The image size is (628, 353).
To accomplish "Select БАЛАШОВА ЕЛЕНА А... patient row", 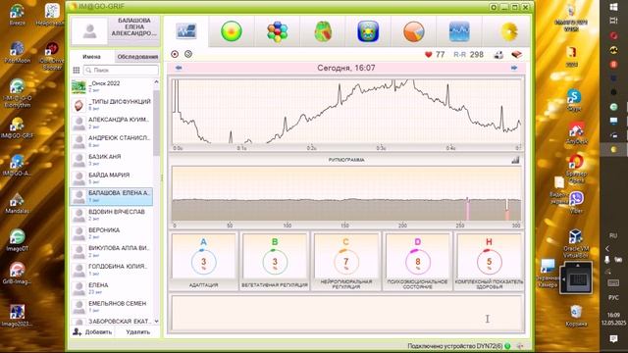I will 111,196.
